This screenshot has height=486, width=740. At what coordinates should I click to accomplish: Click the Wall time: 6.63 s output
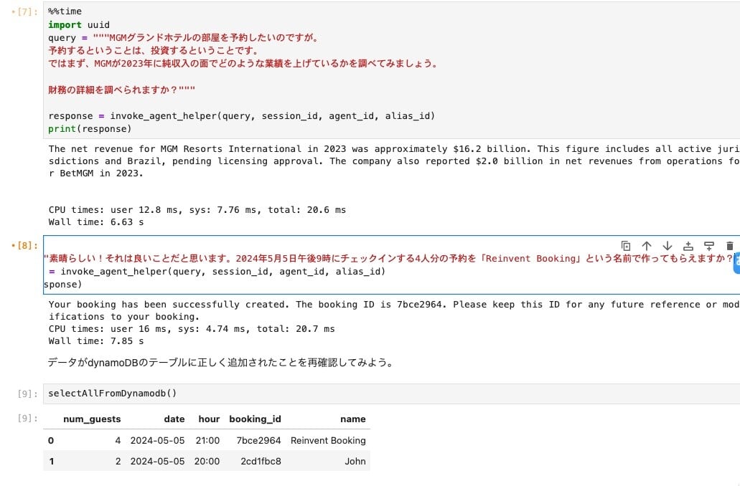click(x=95, y=222)
